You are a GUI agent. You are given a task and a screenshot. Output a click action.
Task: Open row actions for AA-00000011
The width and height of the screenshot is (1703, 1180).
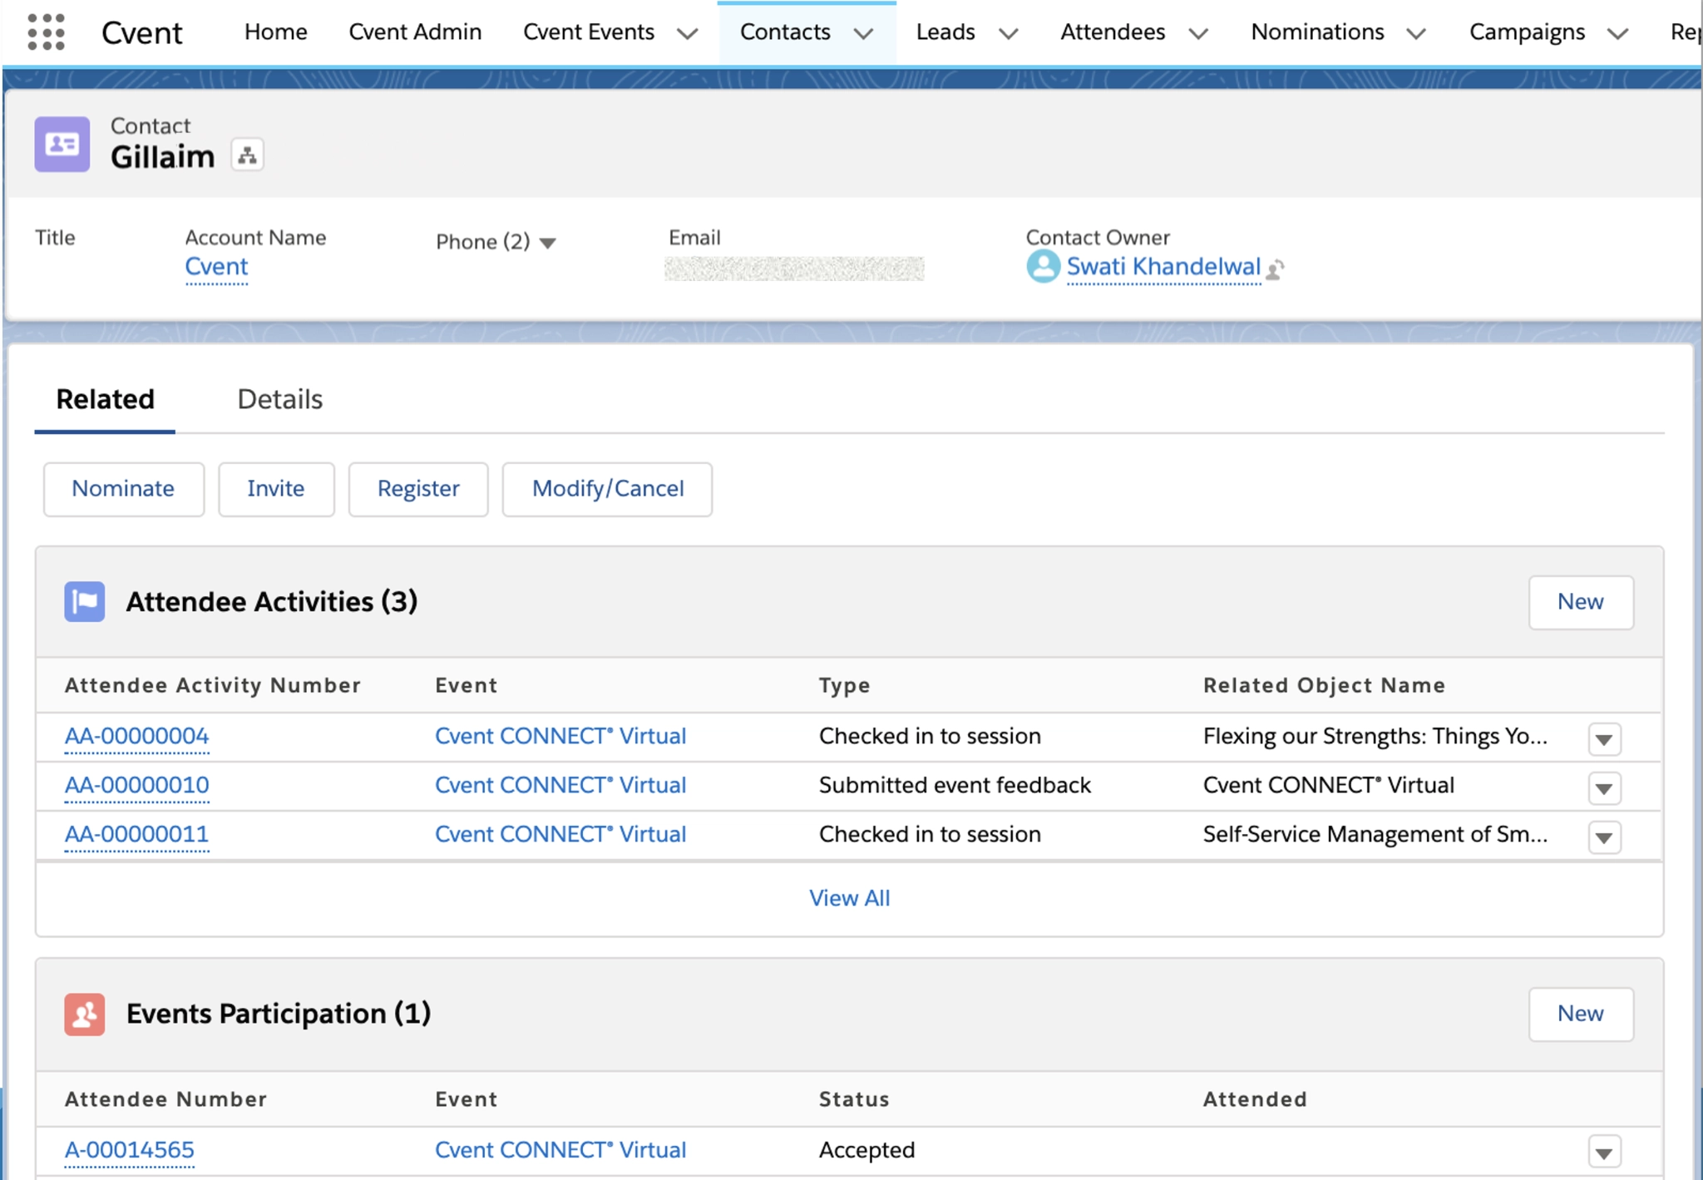tap(1604, 837)
